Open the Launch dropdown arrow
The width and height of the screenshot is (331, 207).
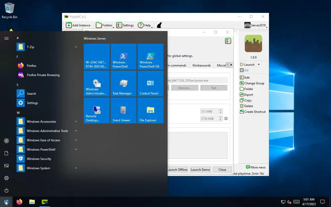pyautogui.click(x=259, y=64)
